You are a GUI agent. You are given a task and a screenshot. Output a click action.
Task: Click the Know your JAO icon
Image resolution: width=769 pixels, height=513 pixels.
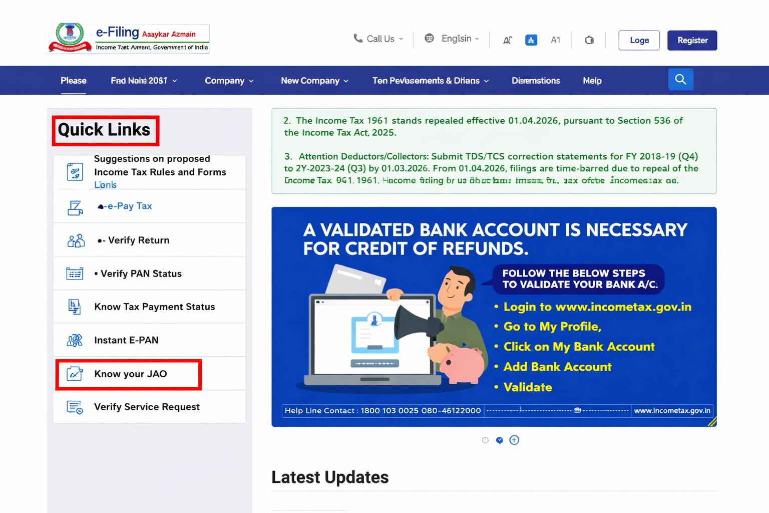pyautogui.click(x=75, y=374)
